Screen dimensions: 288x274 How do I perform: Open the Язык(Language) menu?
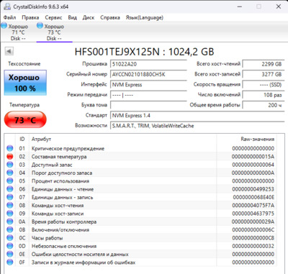tap(145, 17)
